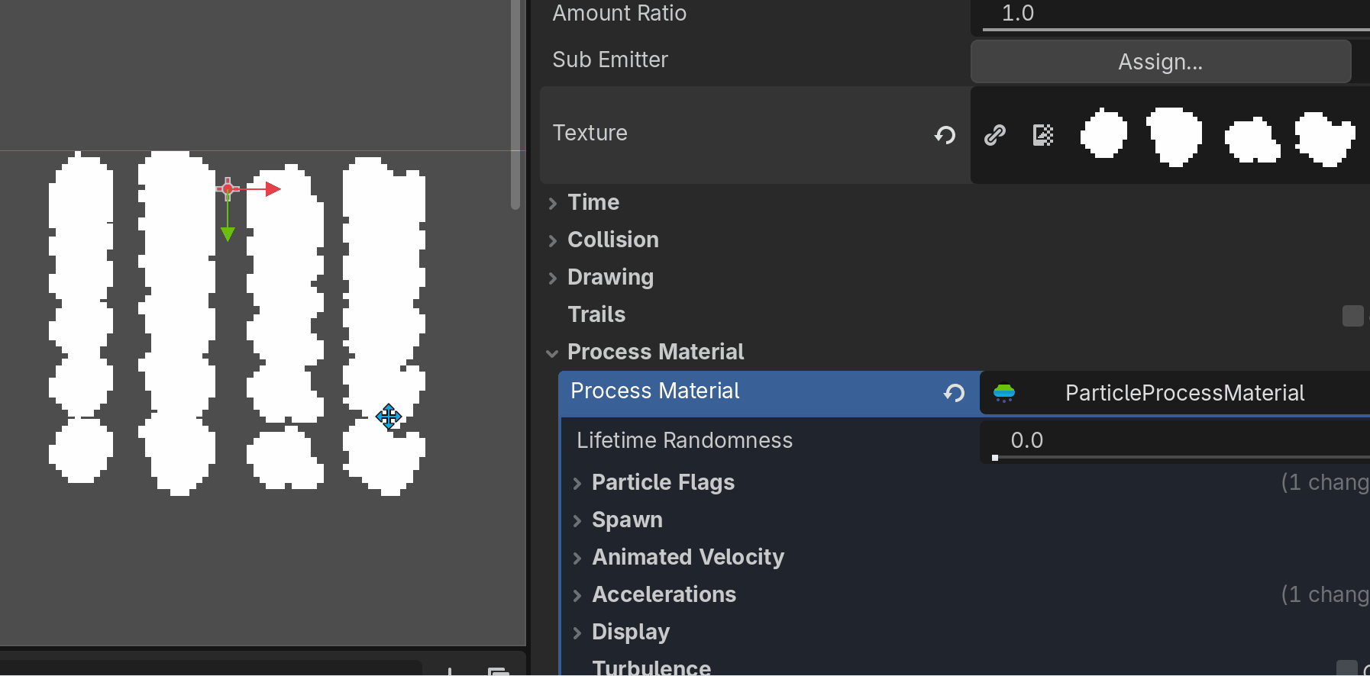
Task: Click the Trails section label
Action: click(x=596, y=314)
